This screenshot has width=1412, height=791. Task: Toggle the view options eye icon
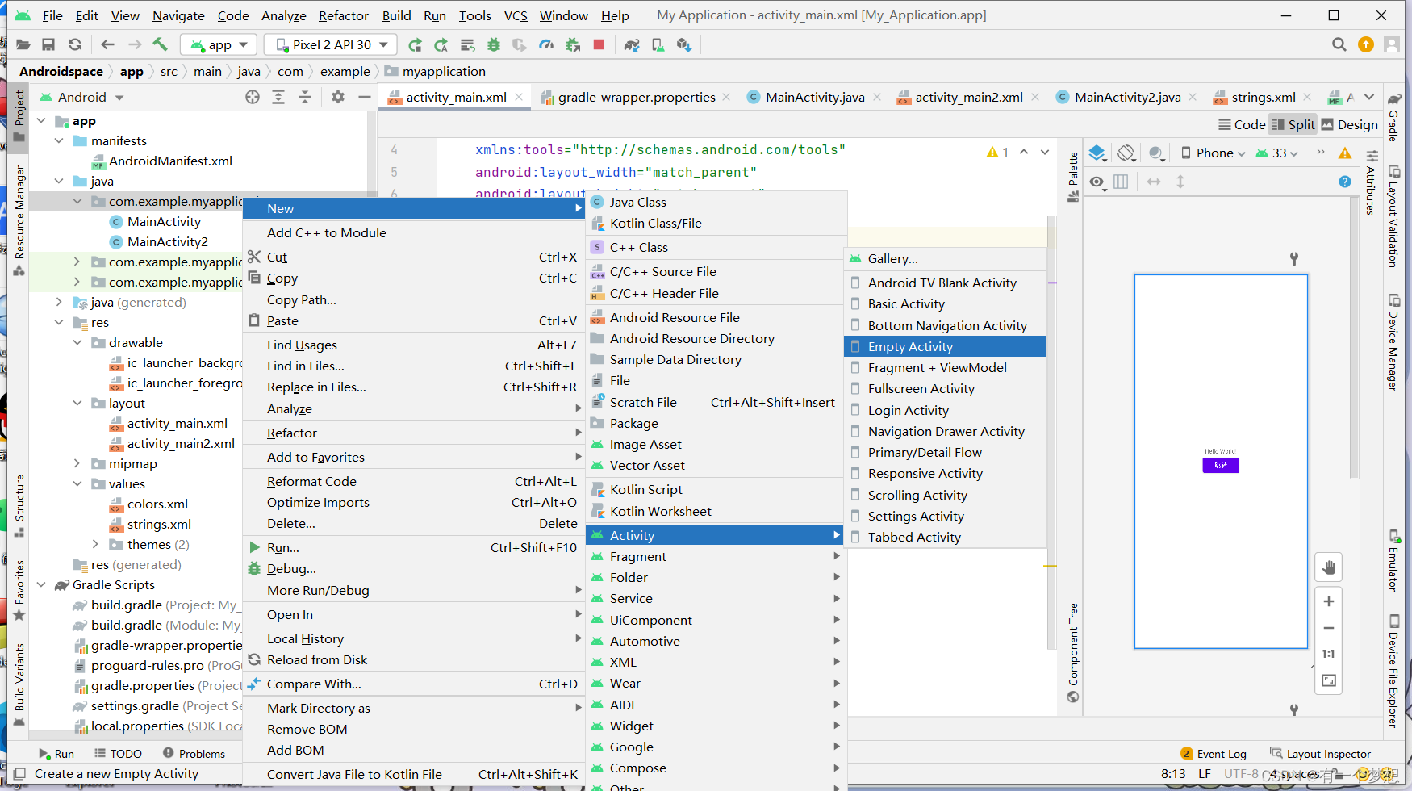[1097, 182]
